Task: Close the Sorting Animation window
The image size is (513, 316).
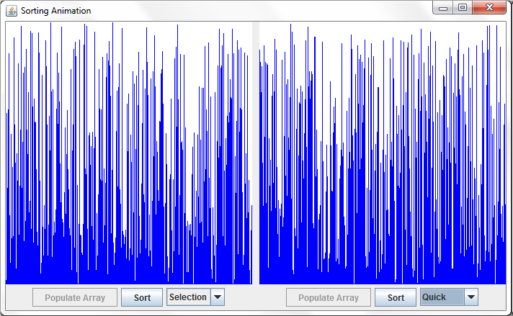Action: coord(489,7)
